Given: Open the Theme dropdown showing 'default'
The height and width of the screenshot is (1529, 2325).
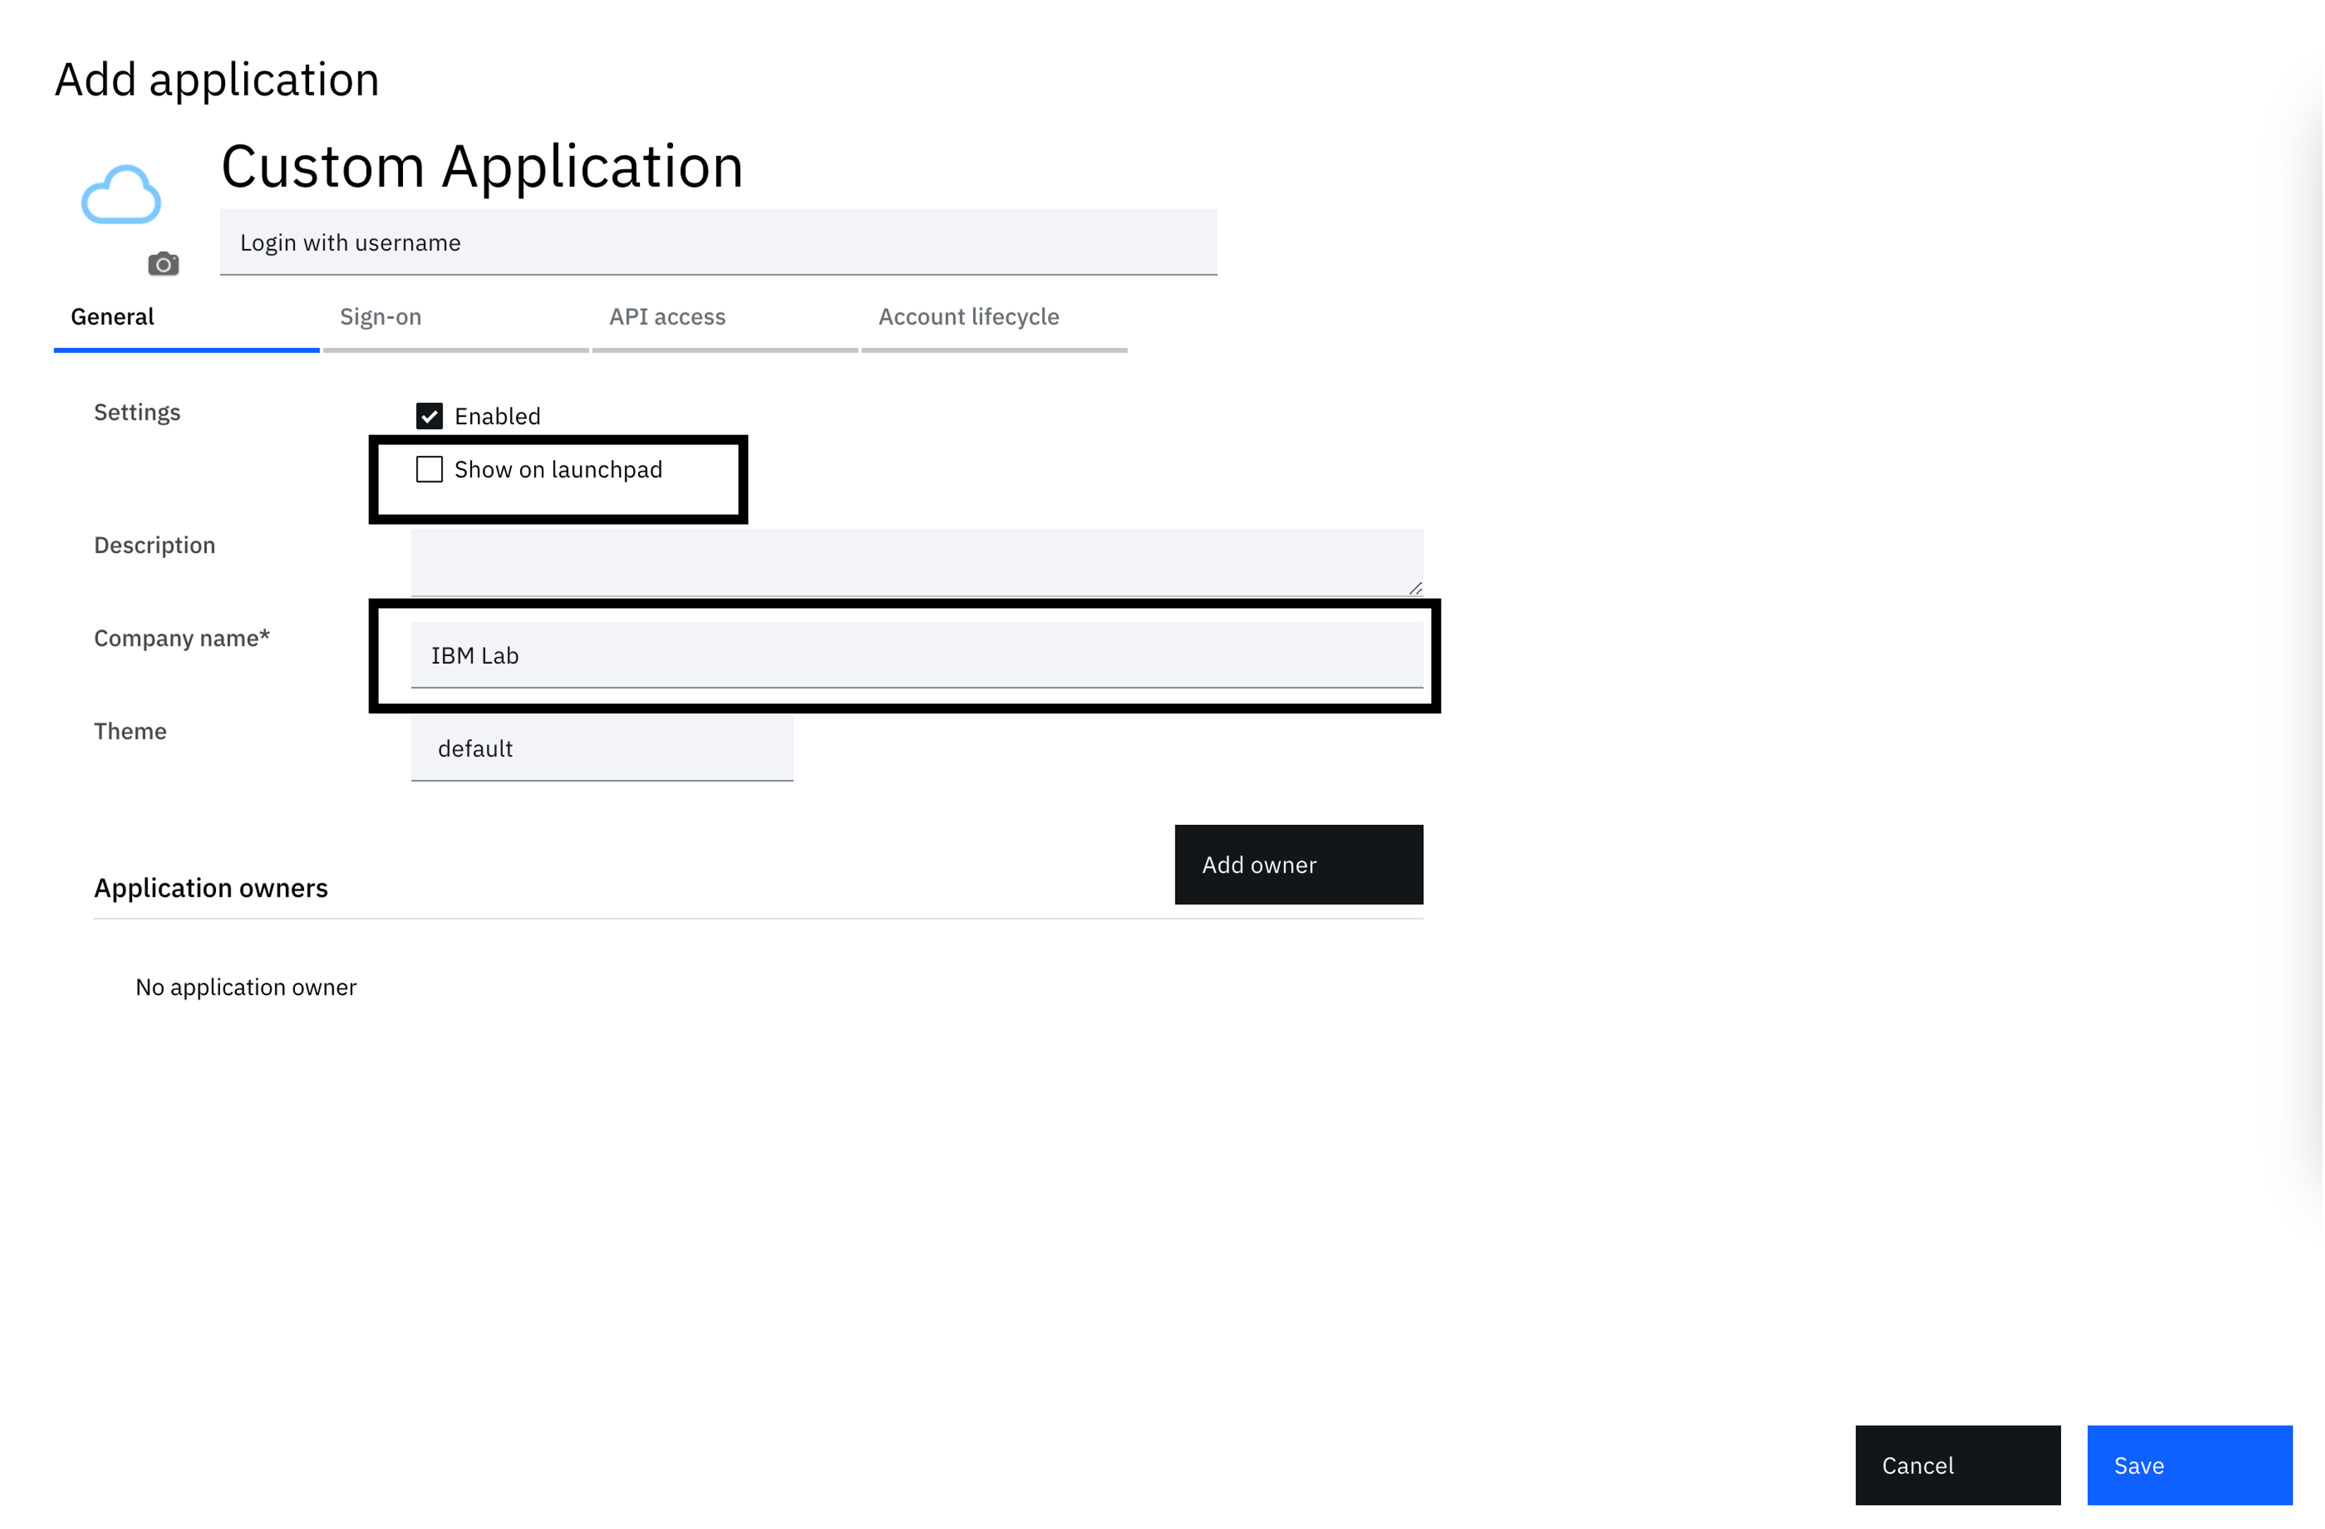Looking at the screenshot, I should (x=602, y=749).
